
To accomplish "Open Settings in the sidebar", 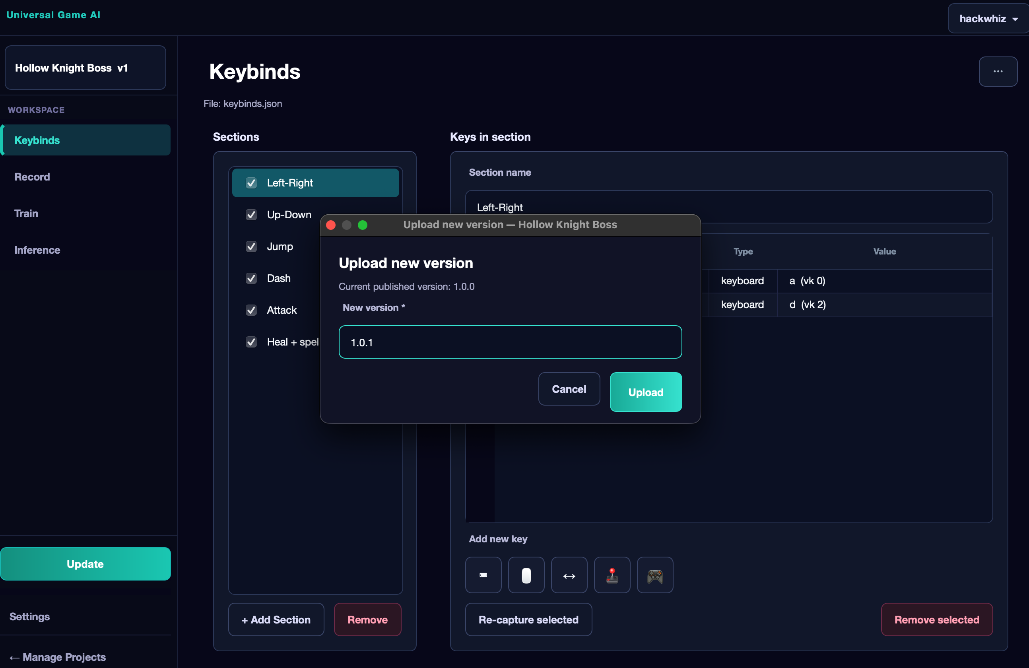I will click(29, 617).
